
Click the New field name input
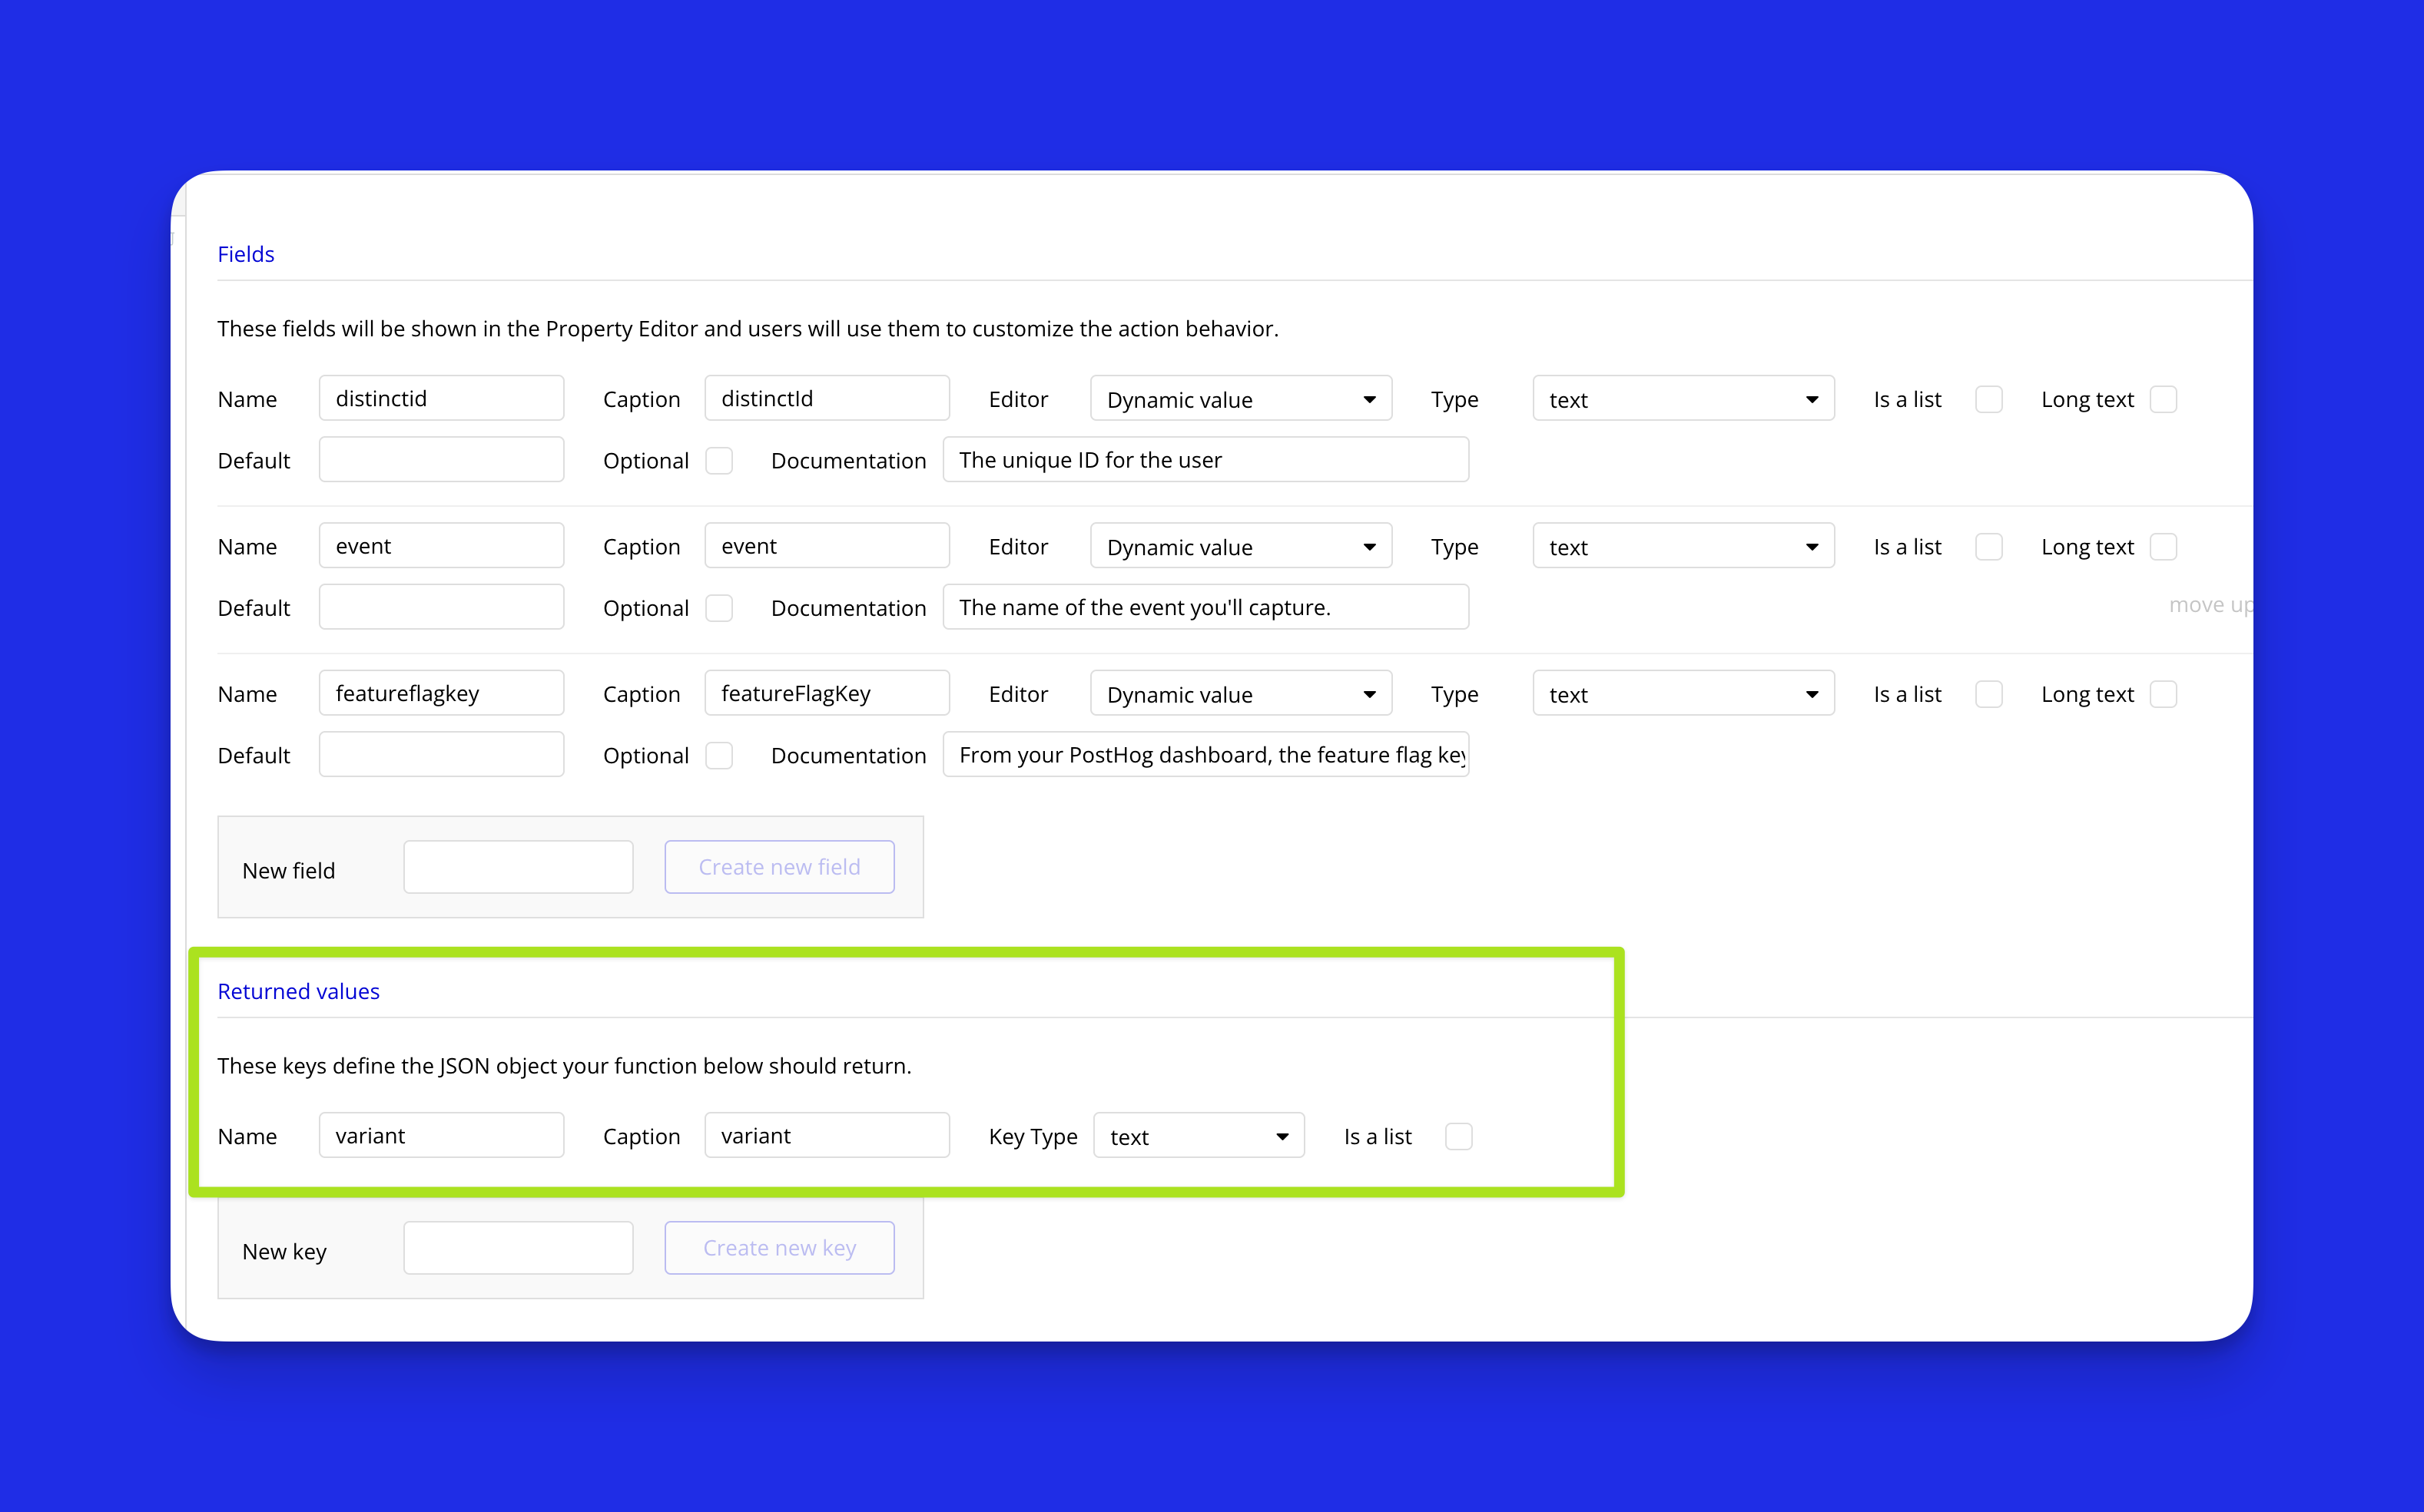[518, 867]
